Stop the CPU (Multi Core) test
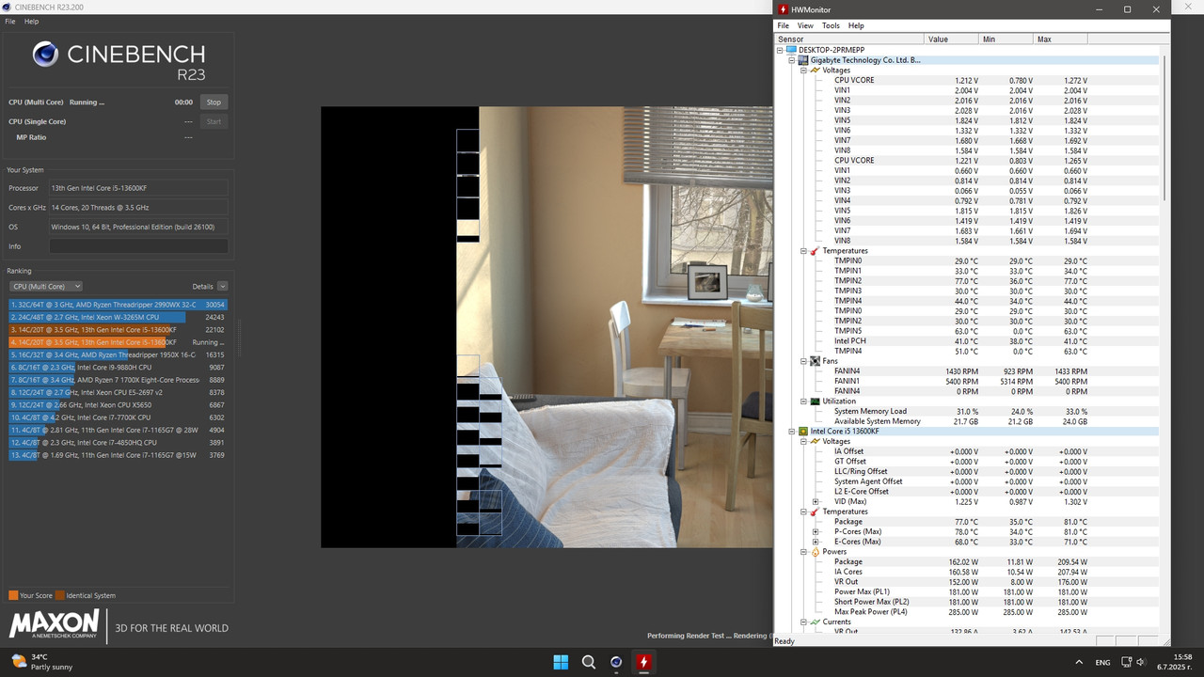The image size is (1204, 677). [214, 102]
